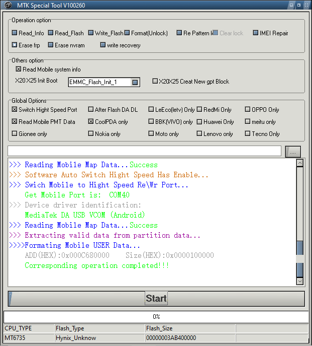Enable the Huawei Only checkbox
Image resolution: width=312 pixels, height=346 pixels.
point(199,121)
